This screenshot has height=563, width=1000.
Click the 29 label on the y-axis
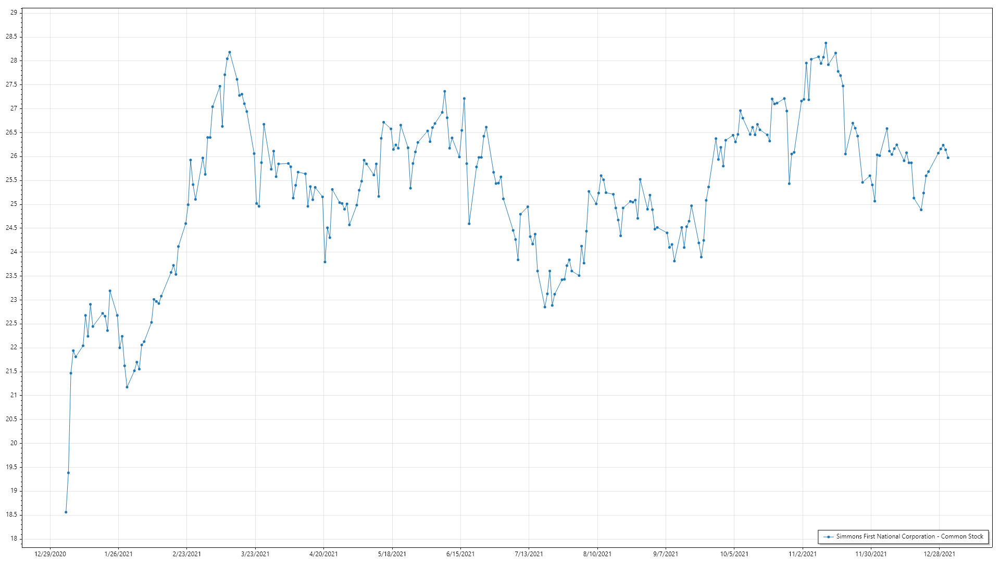(14, 13)
